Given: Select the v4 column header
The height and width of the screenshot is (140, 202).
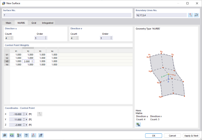Looking at the screenshot, I should point(52,51).
